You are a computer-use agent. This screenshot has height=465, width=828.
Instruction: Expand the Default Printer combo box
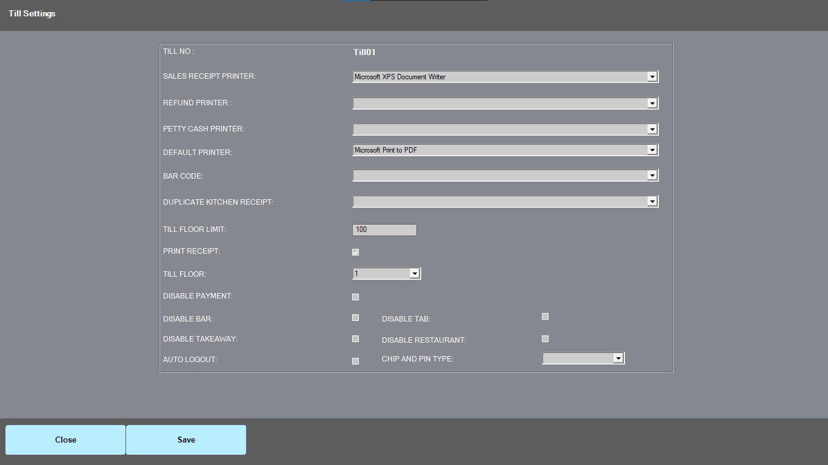click(652, 150)
